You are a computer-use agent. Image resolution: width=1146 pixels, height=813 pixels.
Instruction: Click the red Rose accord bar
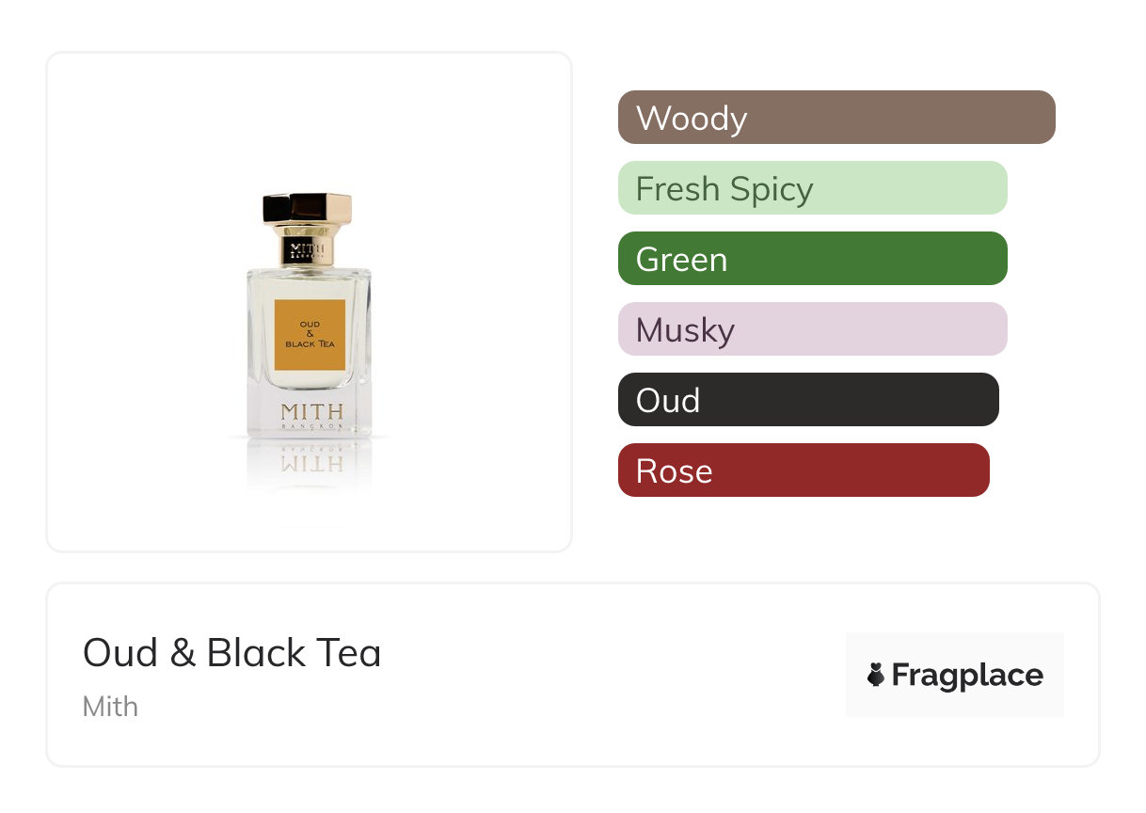point(803,470)
